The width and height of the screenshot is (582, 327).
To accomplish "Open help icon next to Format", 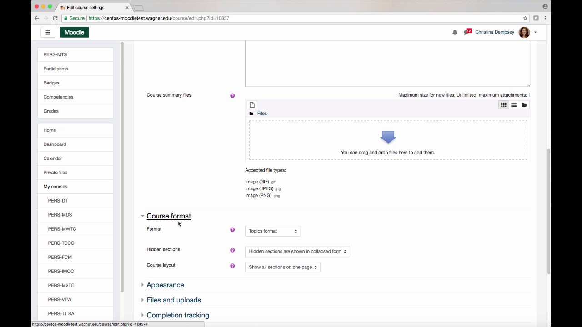I will (232, 230).
